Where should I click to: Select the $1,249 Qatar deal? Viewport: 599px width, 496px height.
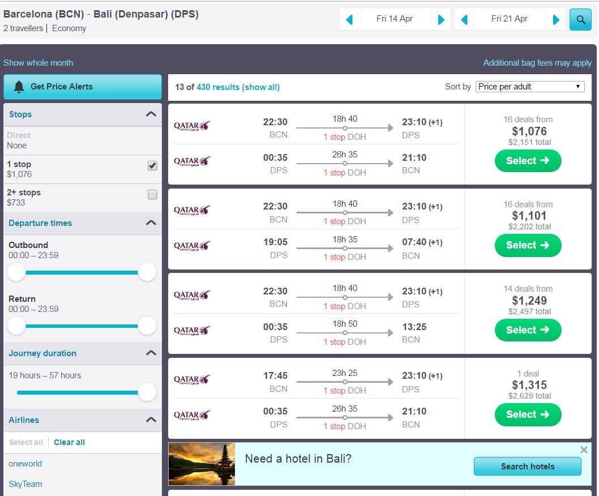[528, 330]
